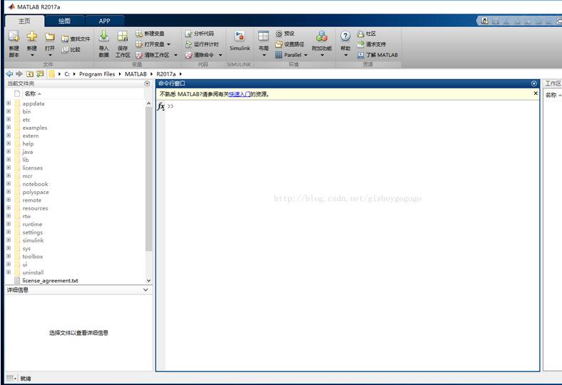Select the licenses folder

(x=32, y=168)
